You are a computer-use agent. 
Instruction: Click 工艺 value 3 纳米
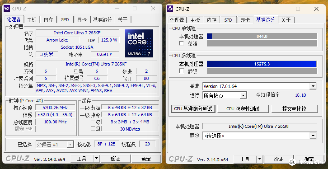pos(47,54)
